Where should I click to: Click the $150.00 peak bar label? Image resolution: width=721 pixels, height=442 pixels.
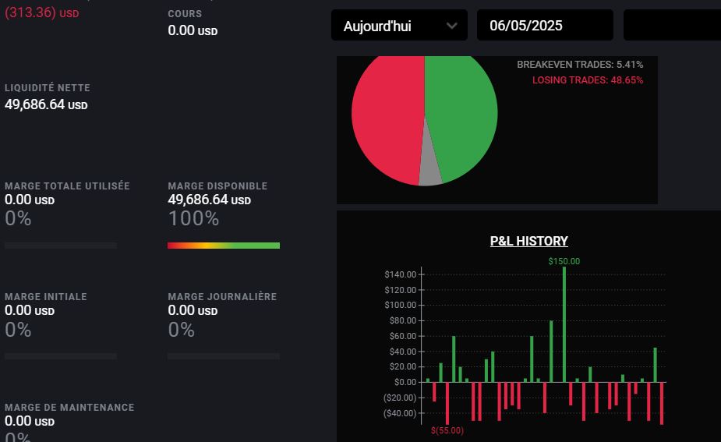pyautogui.click(x=564, y=261)
